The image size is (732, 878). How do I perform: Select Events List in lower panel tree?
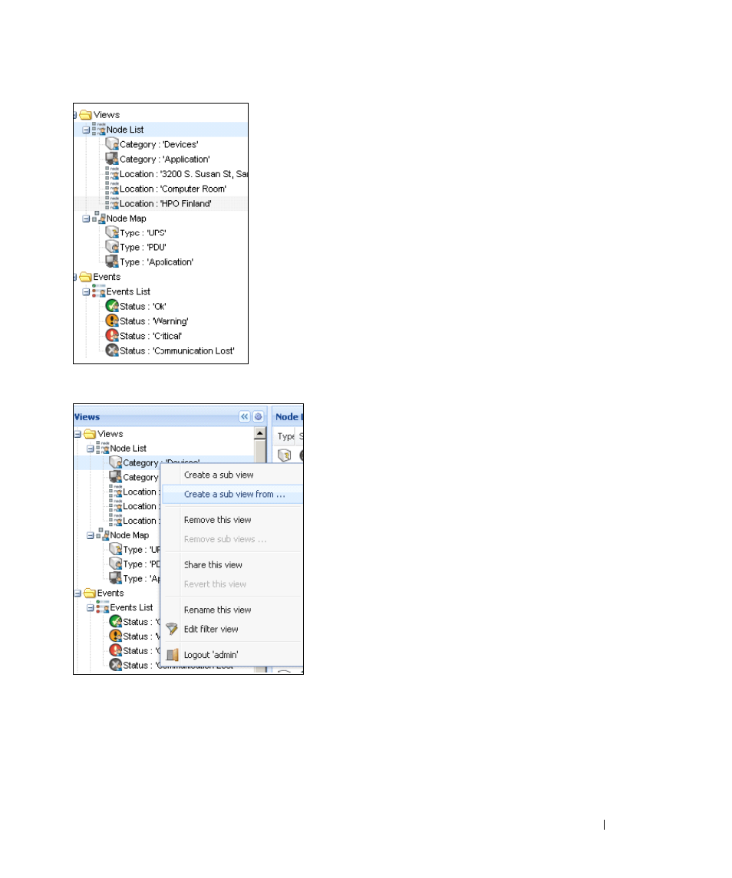[131, 608]
